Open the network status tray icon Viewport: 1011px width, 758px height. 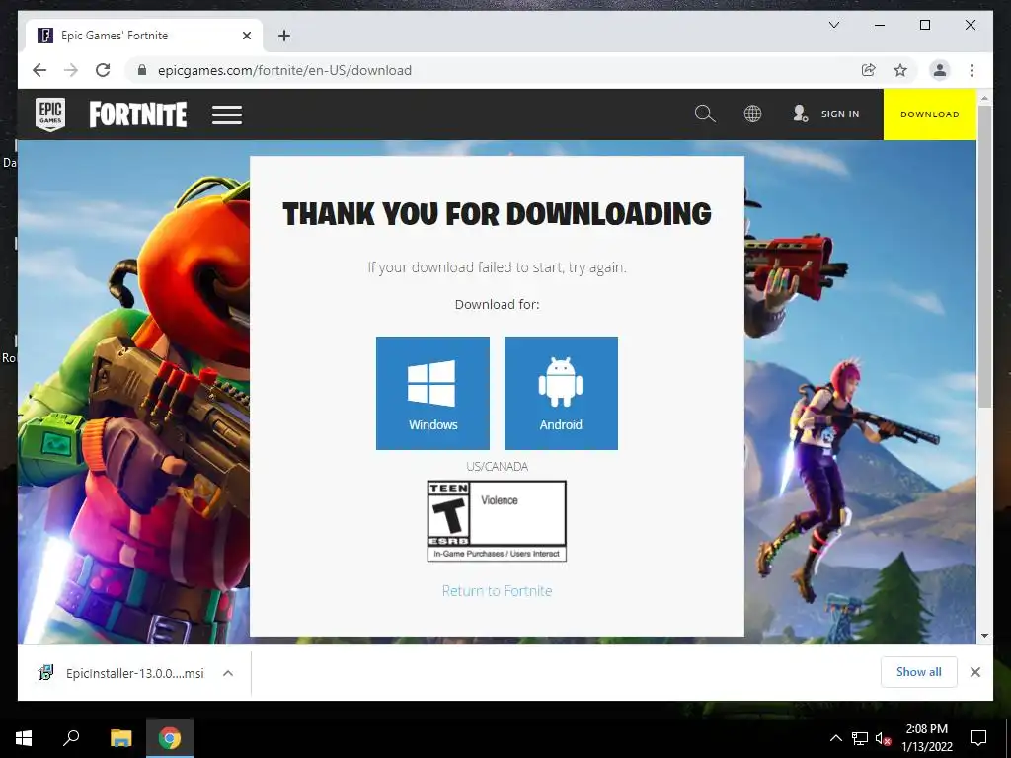point(860,738)
